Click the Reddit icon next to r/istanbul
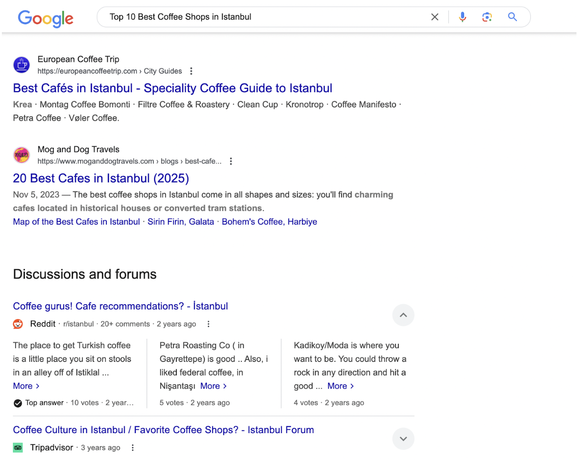Image resolution: width=582 pixels, height=475 pixels. click(x=17, y=324)
